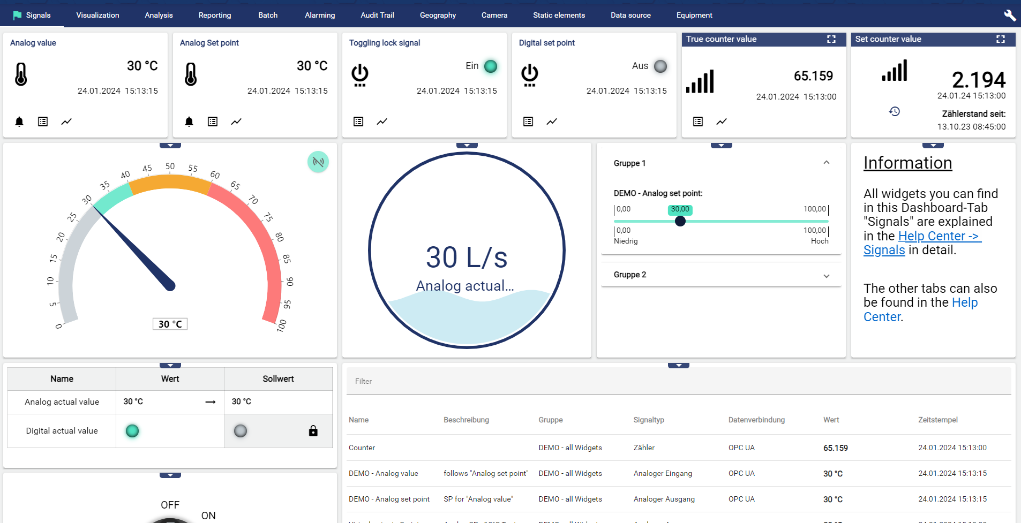Click the history clock icon in Set counter value
The width and height of the screenshot is (1021, 523).
(895, 111)
